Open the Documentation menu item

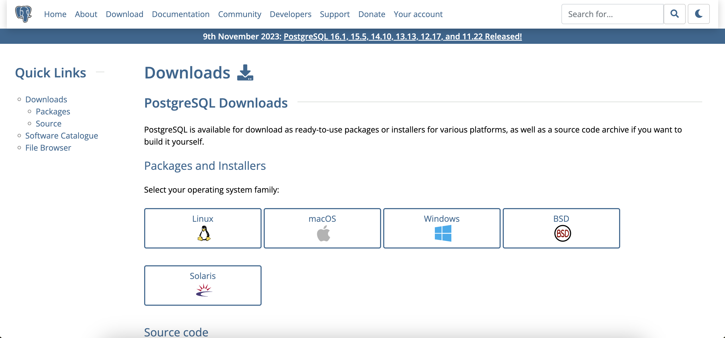coord(180,14)
